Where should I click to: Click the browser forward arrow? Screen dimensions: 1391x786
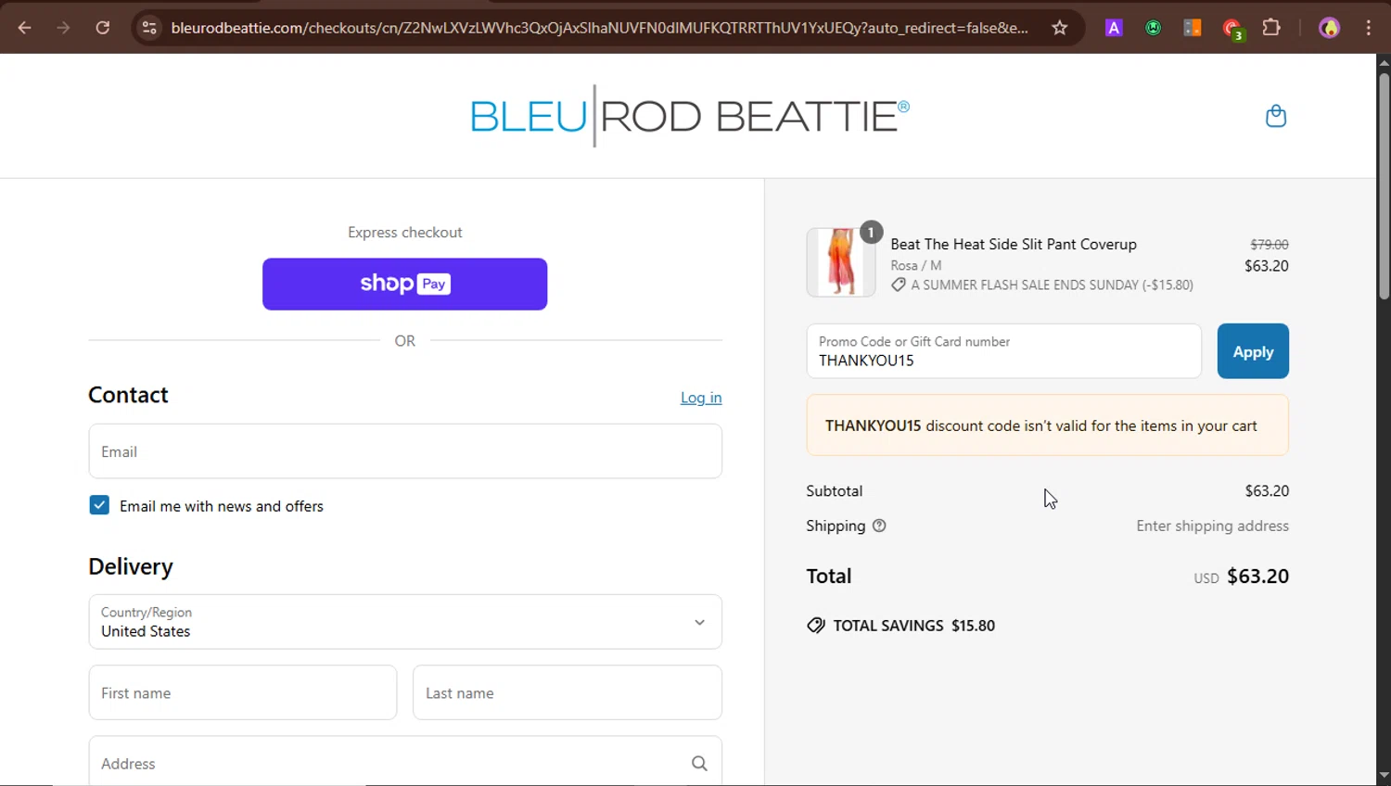tap(63, 28)
